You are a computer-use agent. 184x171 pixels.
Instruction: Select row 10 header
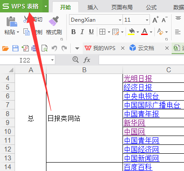(x=8, y=132)
